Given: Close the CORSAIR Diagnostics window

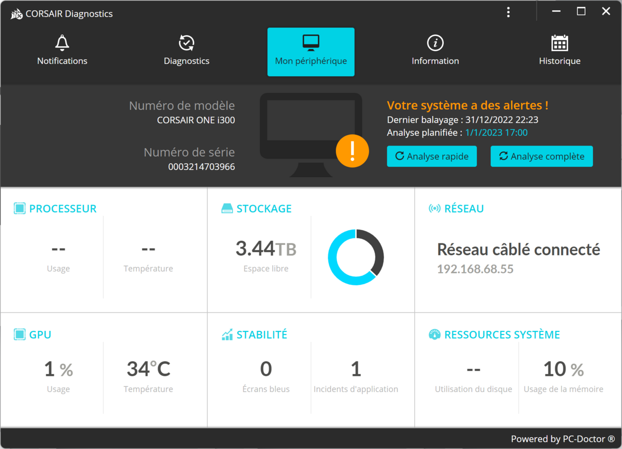Looking at the screenshot, I should pos(606,11).
